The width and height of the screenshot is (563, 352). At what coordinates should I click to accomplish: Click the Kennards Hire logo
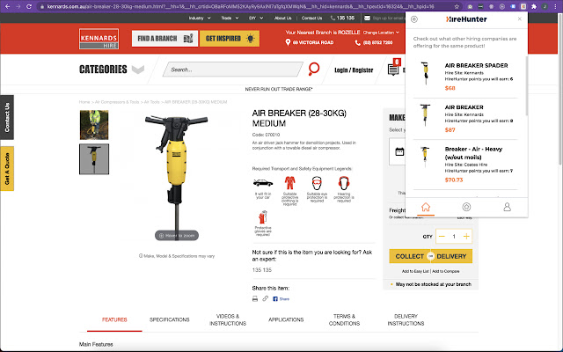(99, 39)
